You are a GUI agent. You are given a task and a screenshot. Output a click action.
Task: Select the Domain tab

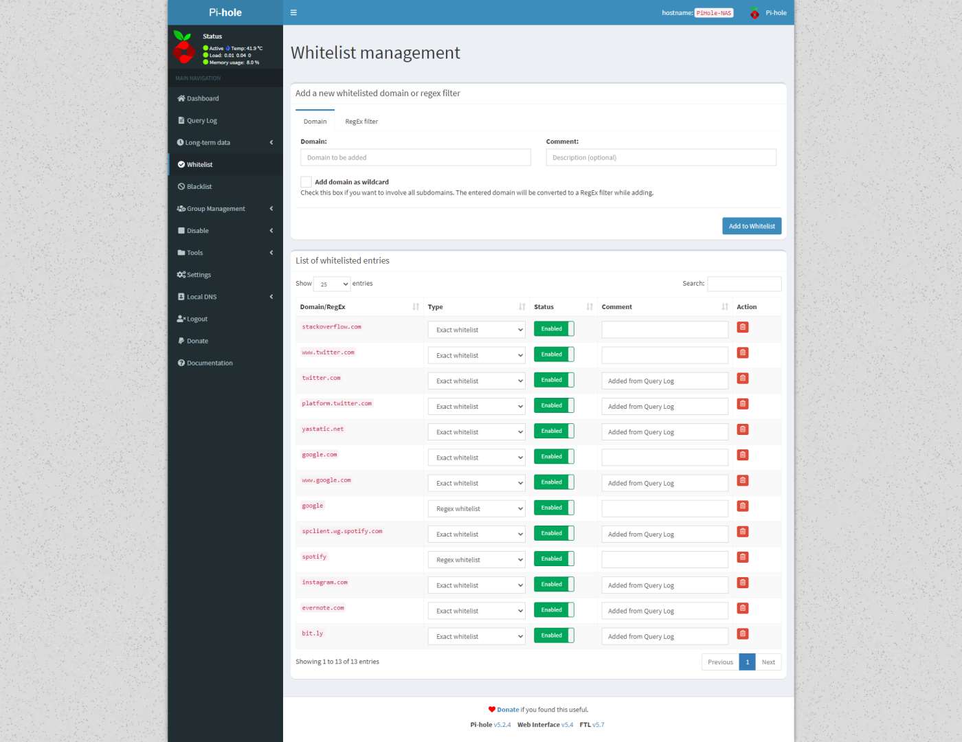315,122
